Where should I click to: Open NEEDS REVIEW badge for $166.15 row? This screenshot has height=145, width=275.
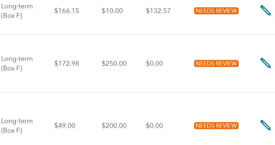coord(216,11)
